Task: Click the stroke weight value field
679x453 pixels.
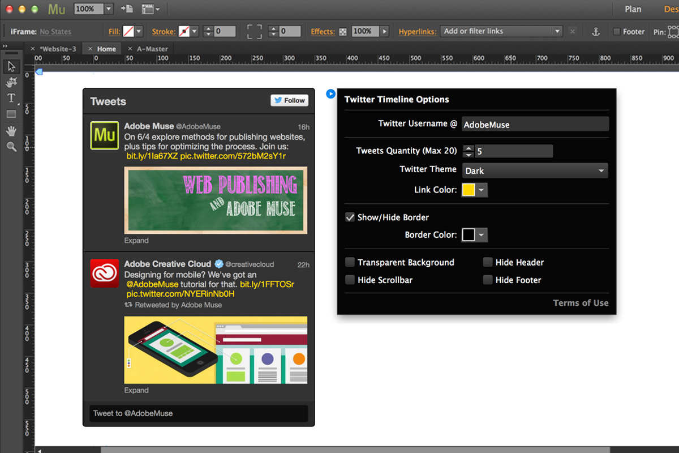Action: click(225, 32)
